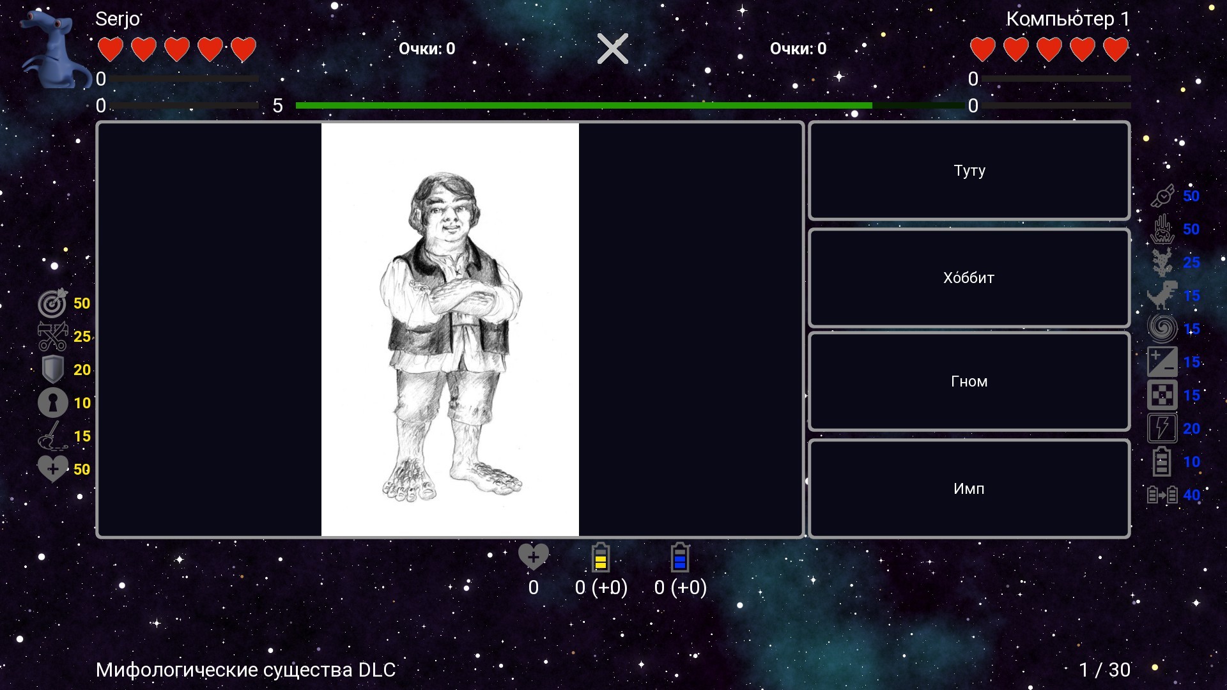The image size is (1227, 690).
Task: Use the spiral vortex ability
Action: (1162, 329)
